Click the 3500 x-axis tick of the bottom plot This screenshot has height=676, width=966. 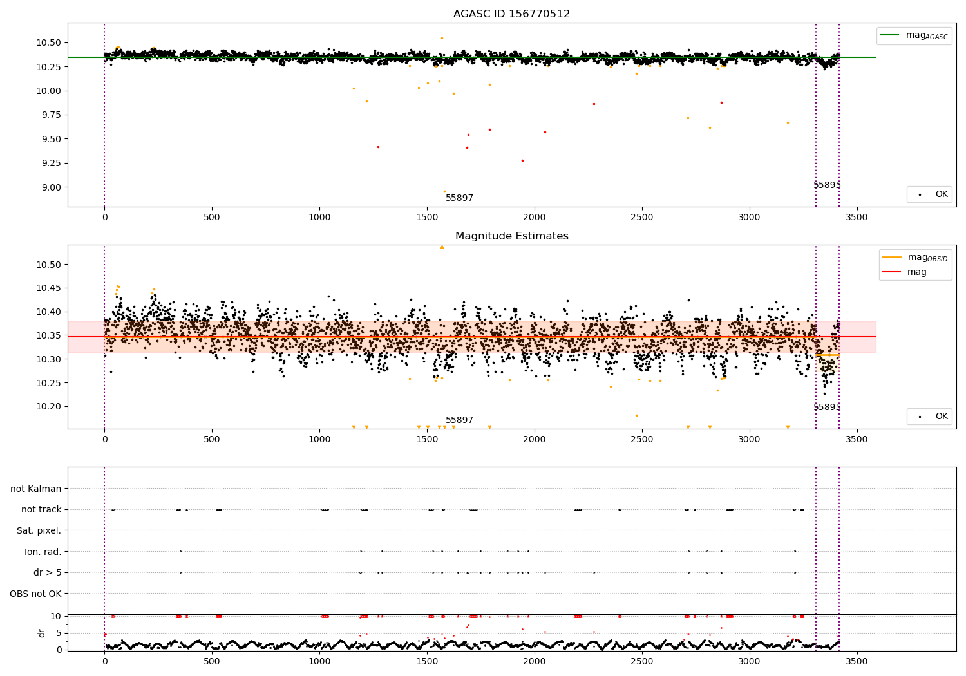point(857,661)
